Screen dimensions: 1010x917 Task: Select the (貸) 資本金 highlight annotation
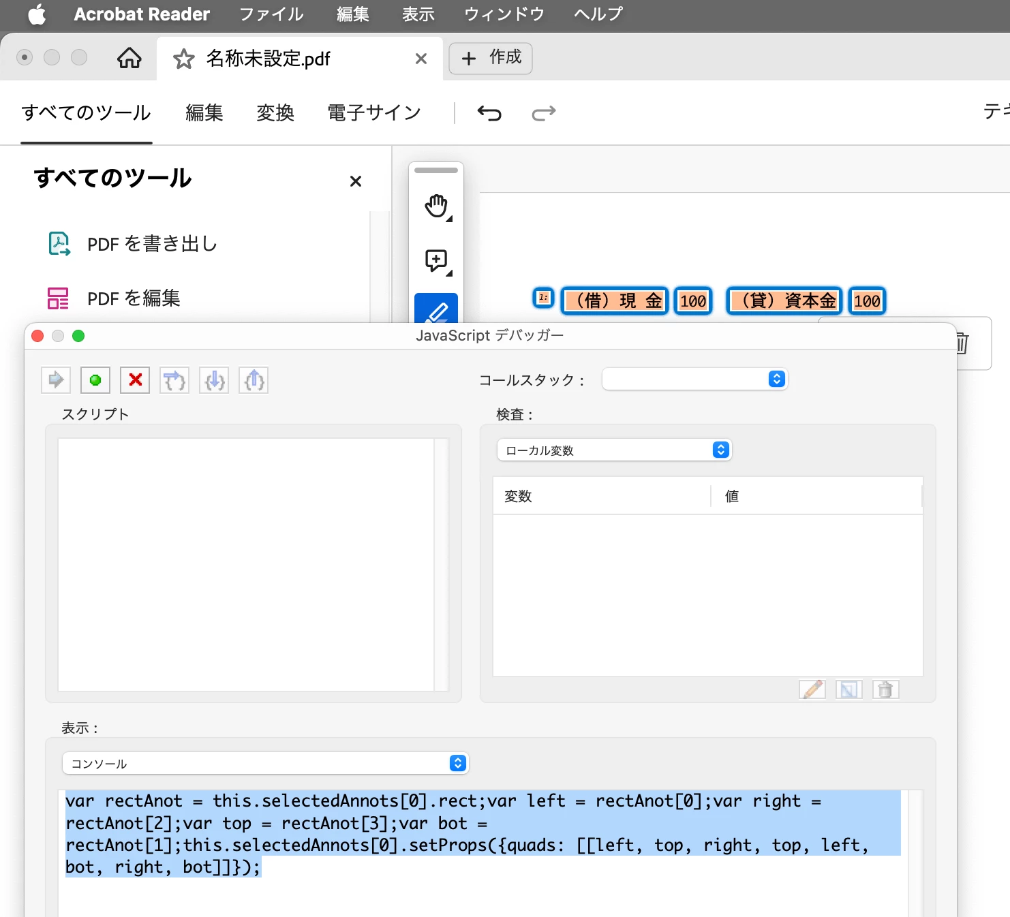click(x=784, y=301)
